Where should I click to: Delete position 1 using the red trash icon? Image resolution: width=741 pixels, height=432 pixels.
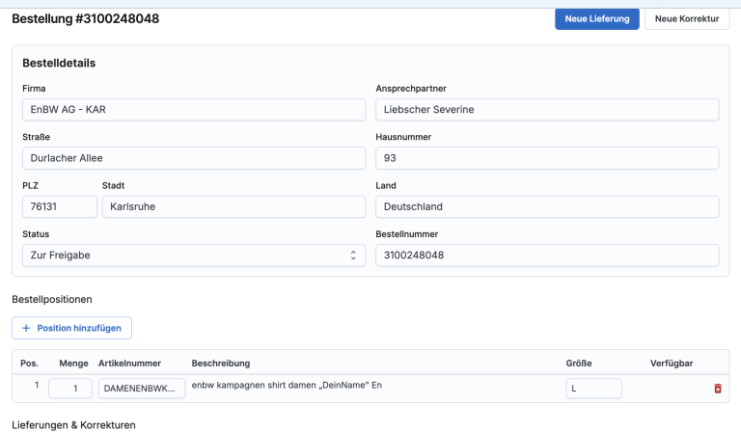coord(717,388)
